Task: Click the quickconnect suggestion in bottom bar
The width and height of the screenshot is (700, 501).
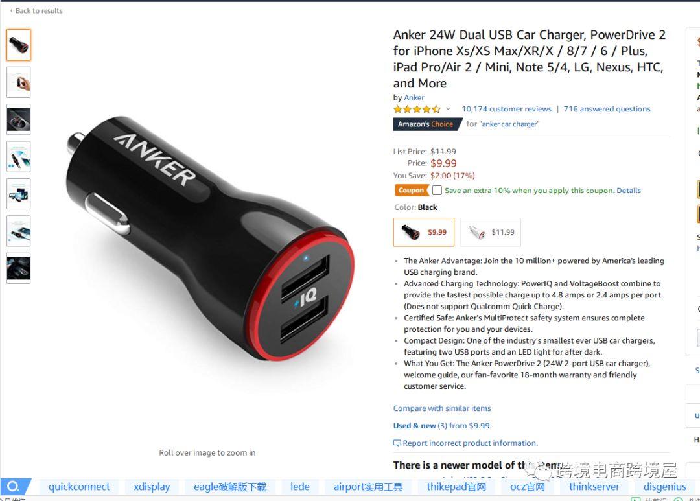Action: 79,487
